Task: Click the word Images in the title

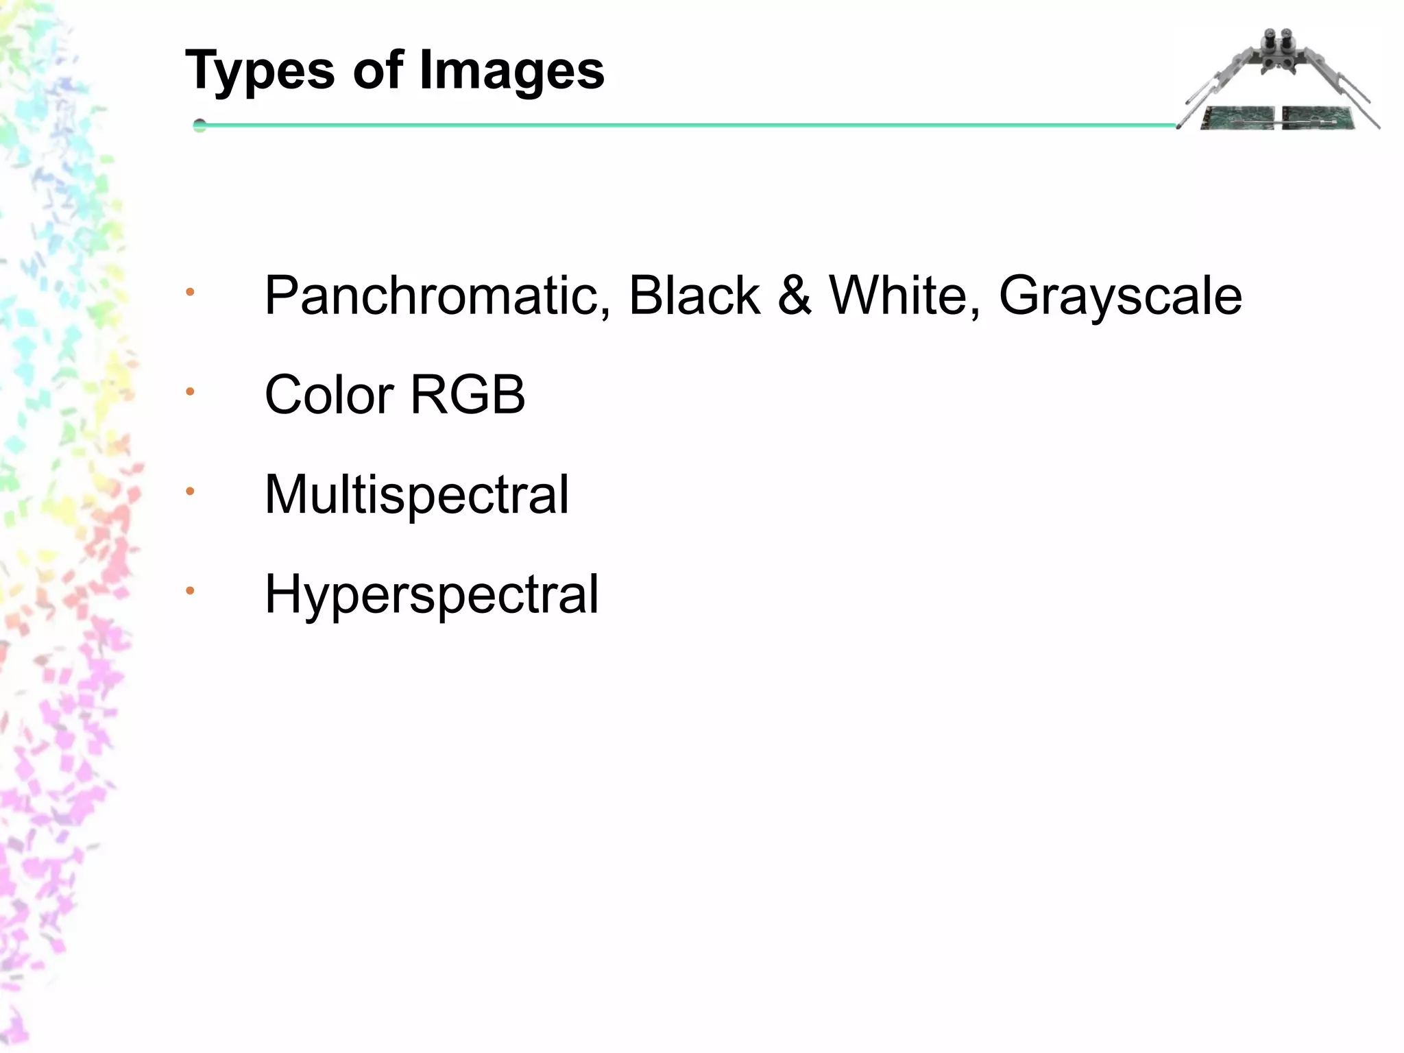Action: pyautogui.click(x=511, y=71)
